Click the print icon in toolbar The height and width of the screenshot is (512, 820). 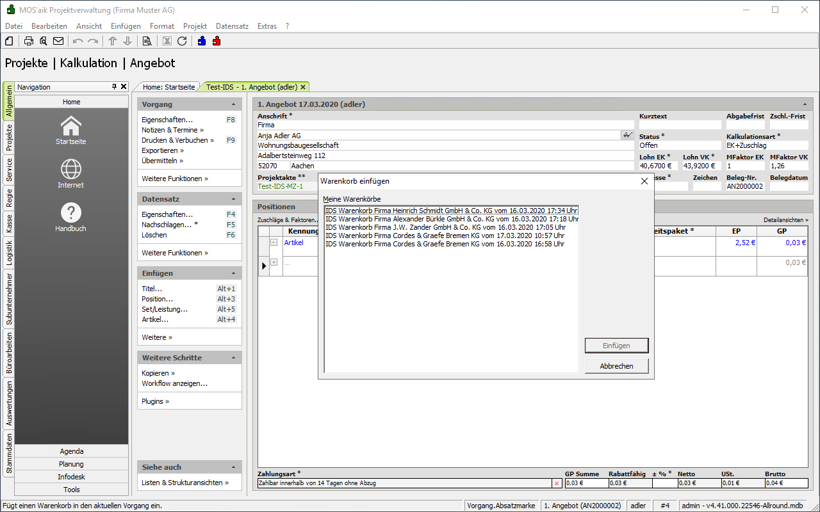[29, 41]
